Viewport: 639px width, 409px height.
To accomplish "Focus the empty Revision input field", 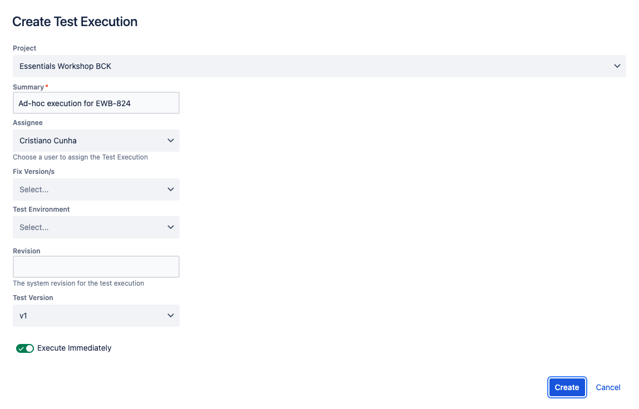I will point(96,267).
